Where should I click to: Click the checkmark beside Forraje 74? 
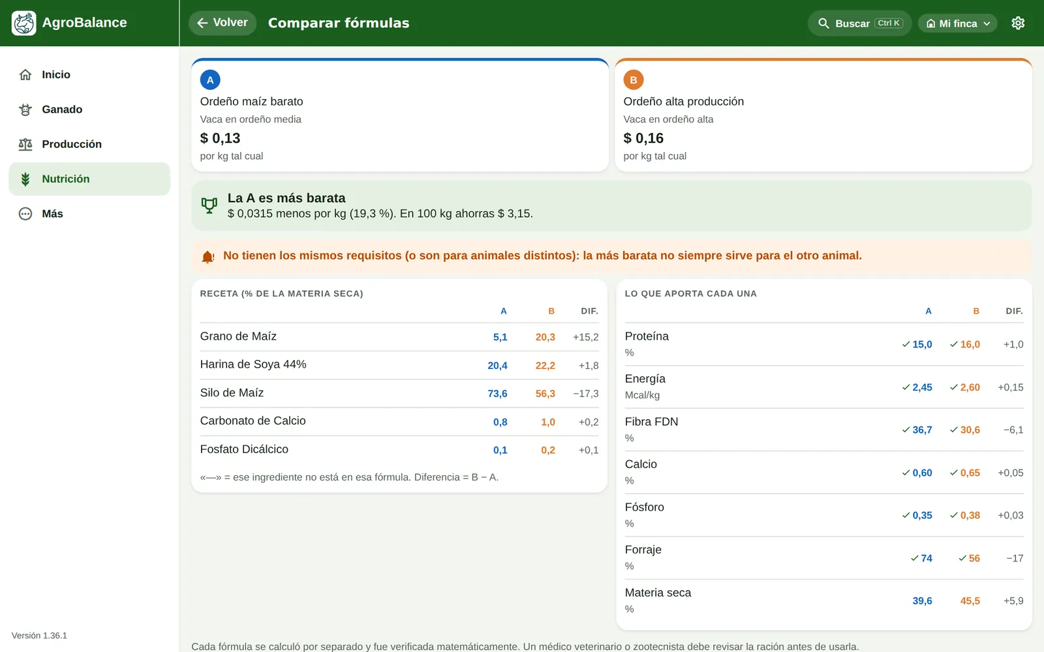[915, 558]
